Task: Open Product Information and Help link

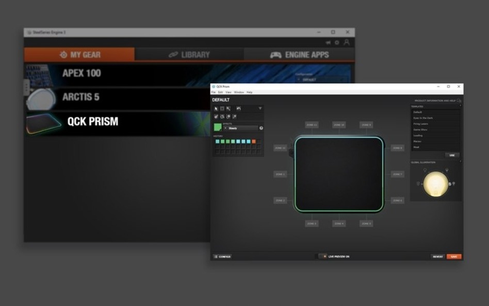Action: (437, 101)
